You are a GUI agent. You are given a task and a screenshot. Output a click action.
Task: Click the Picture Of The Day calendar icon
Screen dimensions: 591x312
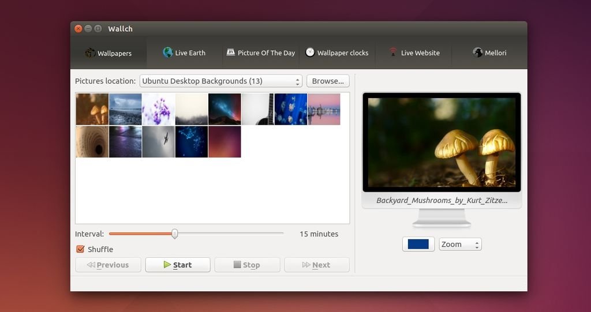(x=231, y=52)
